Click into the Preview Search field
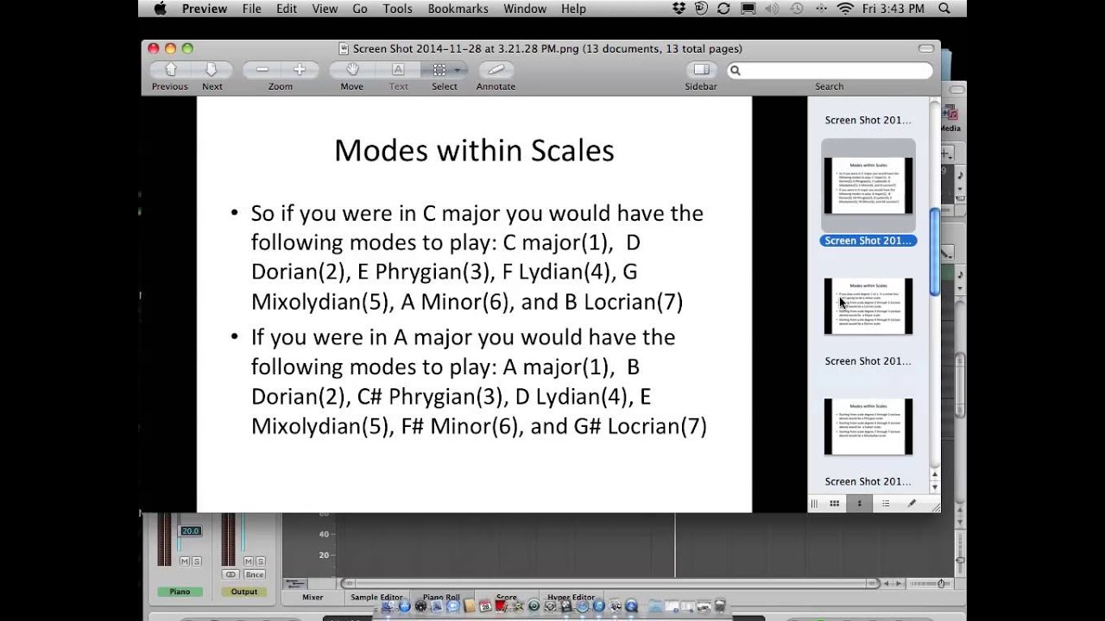Viewport: 1105px width, 621px height. pos(829,71)
